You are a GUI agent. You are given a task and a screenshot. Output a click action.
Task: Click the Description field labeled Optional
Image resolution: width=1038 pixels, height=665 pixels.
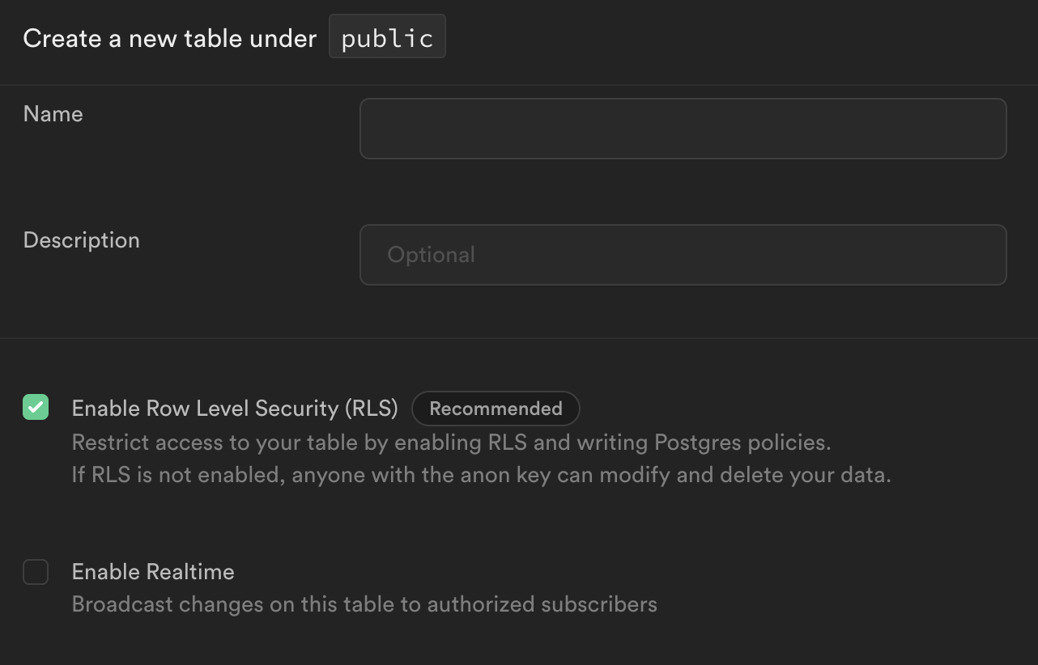683,254
